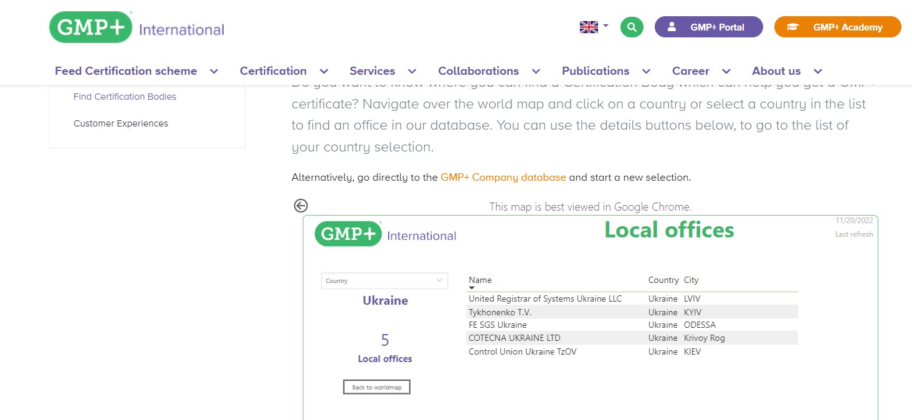Open Find Certification Bodies sidebar link
This screenshot has height=420, width=912.
pyautogui.click(x=125, y=97)
